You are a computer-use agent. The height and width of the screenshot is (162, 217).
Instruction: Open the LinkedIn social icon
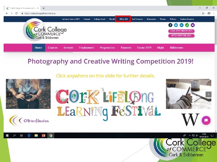pyautogui.click(x=181, y=25)
